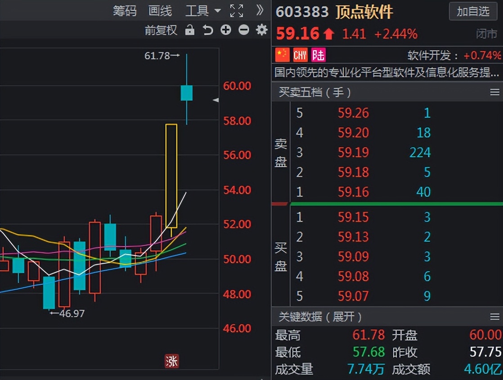The image size is (503, 380).
Task: Select the 画线 drawing tool
Action: point(160,11)
